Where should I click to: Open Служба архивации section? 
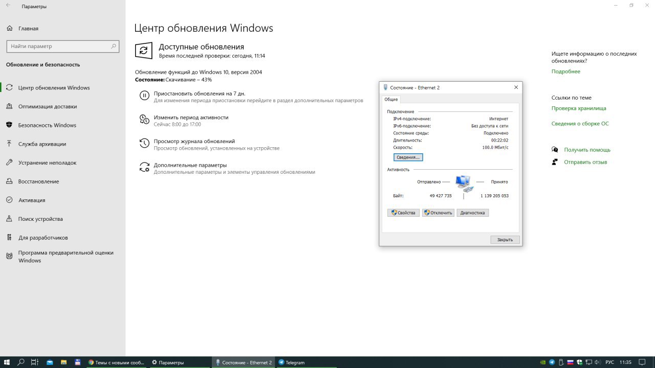click(x=42, y=144)
